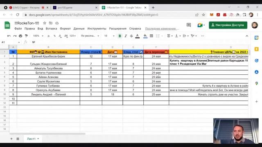Open the font family dropdown
The image size is (262, 147).
[90, 36]
